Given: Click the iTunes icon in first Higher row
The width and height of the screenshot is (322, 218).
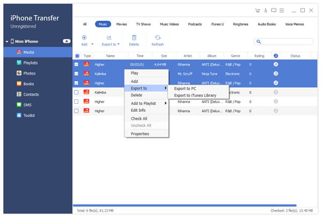Looking at the screenshot, I should pyautogui.click(x=276, y=64).
